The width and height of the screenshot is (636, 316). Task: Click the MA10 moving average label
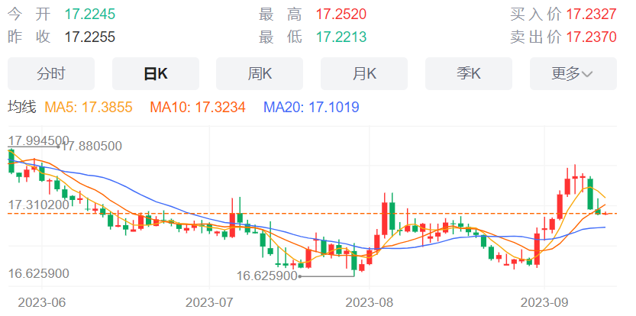click(x=198, y=107)
